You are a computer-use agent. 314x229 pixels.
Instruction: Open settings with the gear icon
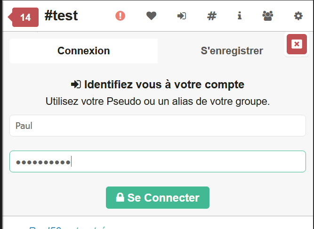(298, 16)
